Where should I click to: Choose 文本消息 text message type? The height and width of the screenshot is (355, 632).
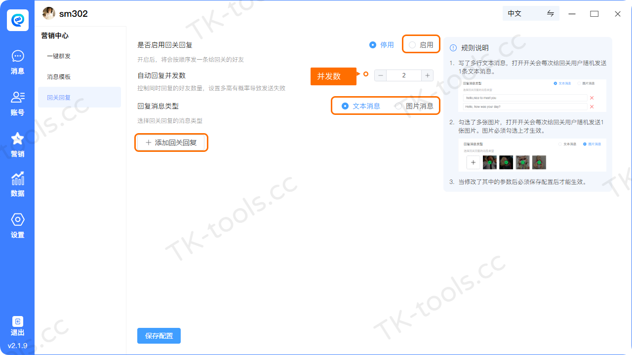pyautogui.click(x=361, y=106)
